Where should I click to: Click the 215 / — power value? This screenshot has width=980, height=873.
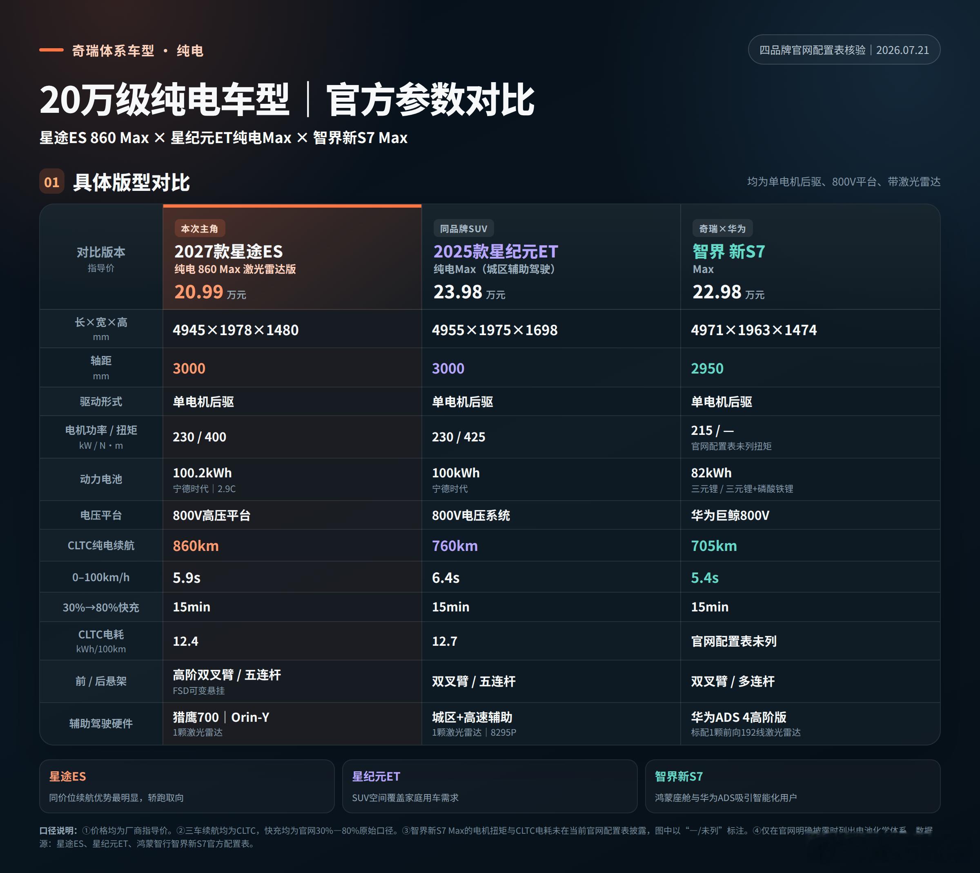point(712,430)
